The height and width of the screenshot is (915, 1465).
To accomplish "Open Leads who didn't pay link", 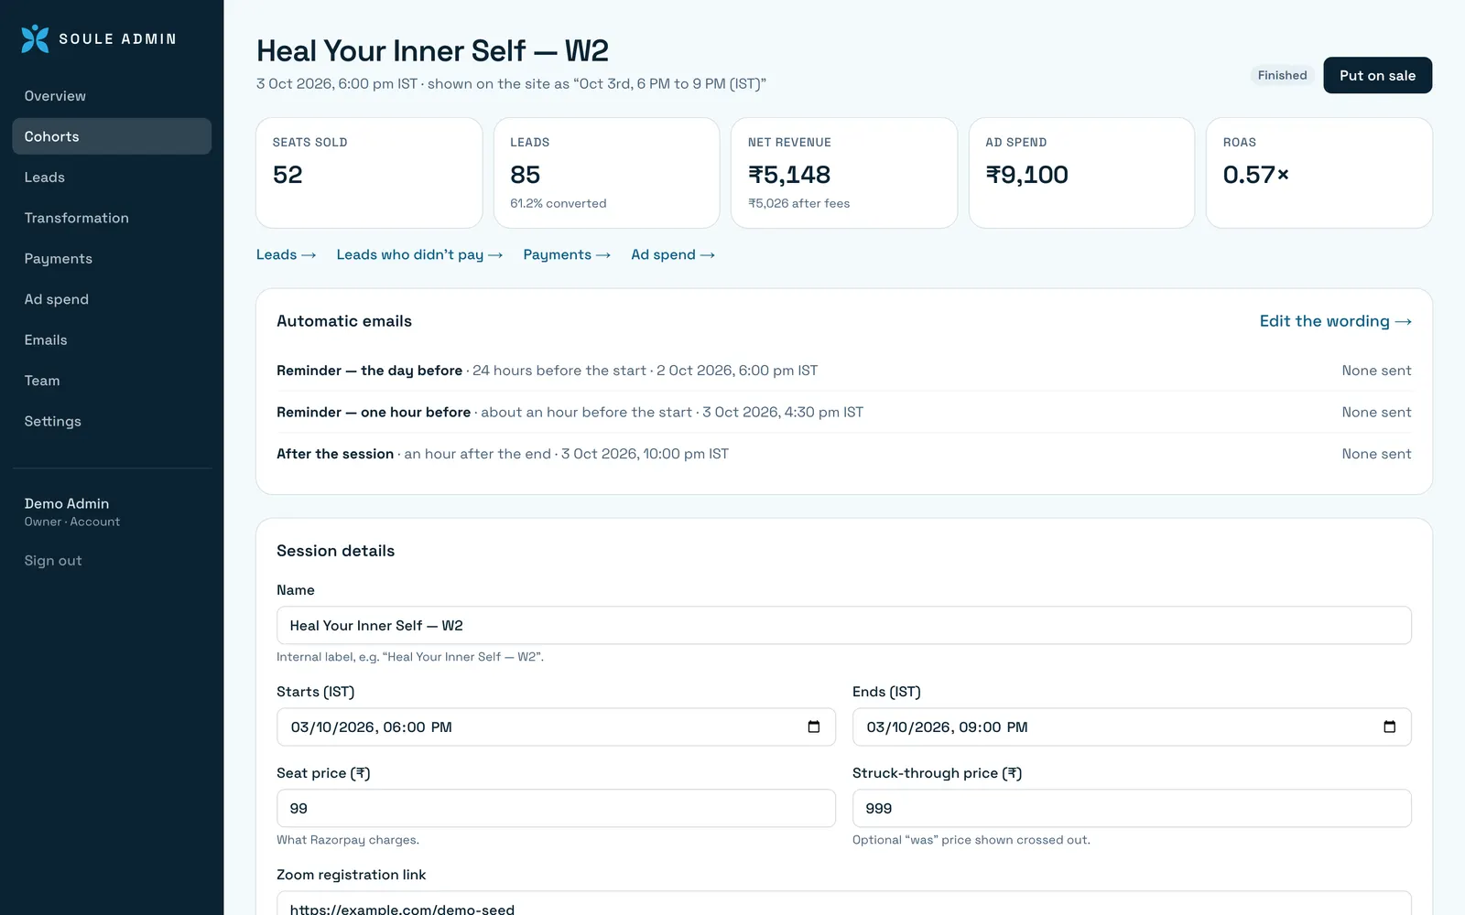I will (419, 254).
